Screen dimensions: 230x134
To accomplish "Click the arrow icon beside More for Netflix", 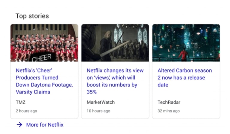I will pos(19,125).
